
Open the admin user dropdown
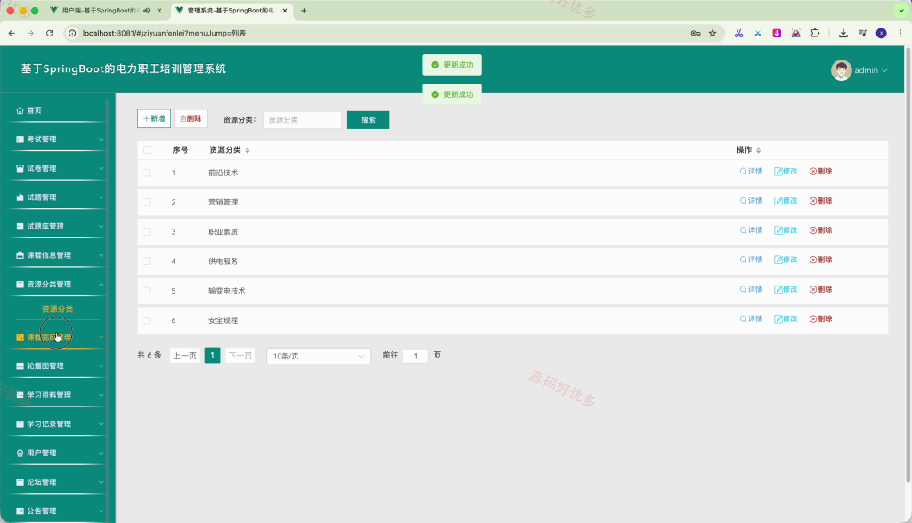point(871,70)
